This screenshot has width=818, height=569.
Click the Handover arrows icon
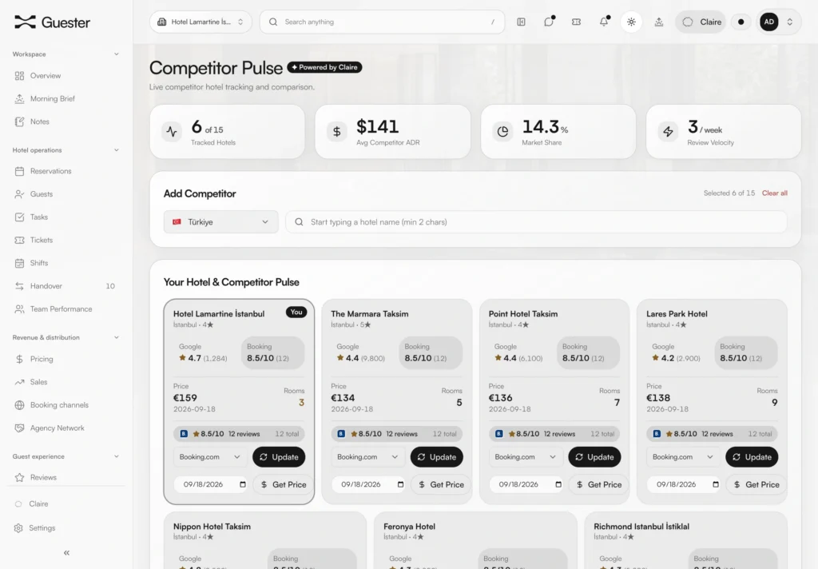[19, 286]
